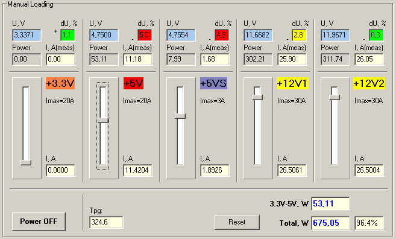Click the +5VS current field showing 1,8926
Screen dimensions: 396x239
(x=215, y=170)
